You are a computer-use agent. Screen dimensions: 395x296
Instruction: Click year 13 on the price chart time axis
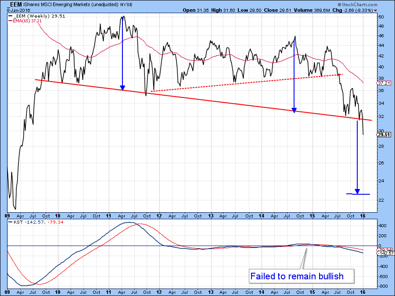click(211, 216)
